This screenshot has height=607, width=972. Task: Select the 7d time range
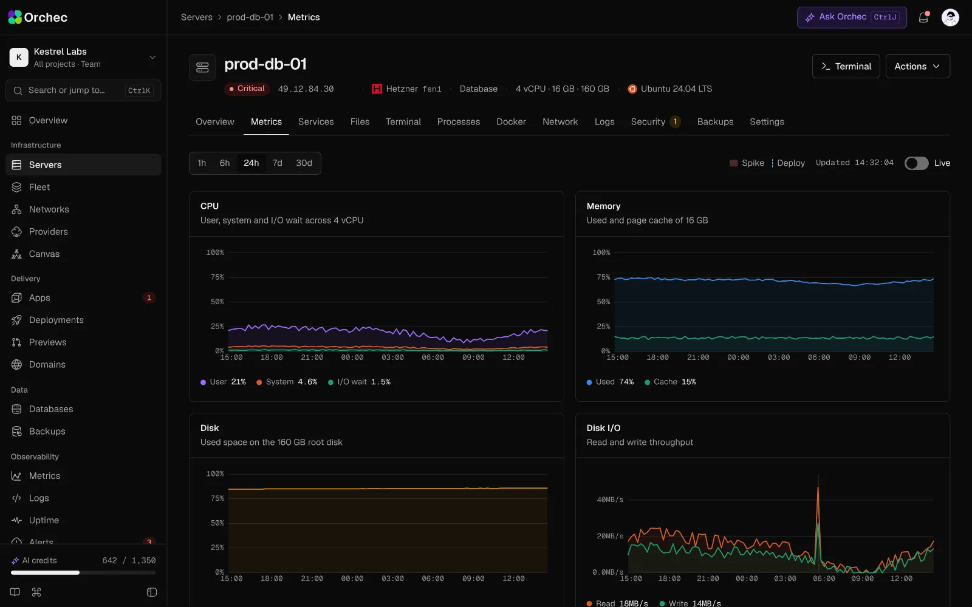(x=277, y=163)
